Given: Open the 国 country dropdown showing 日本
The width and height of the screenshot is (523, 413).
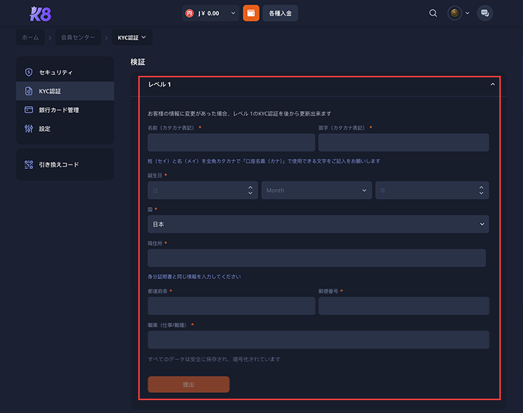Looking at the screenshot, I should point(318,224).
